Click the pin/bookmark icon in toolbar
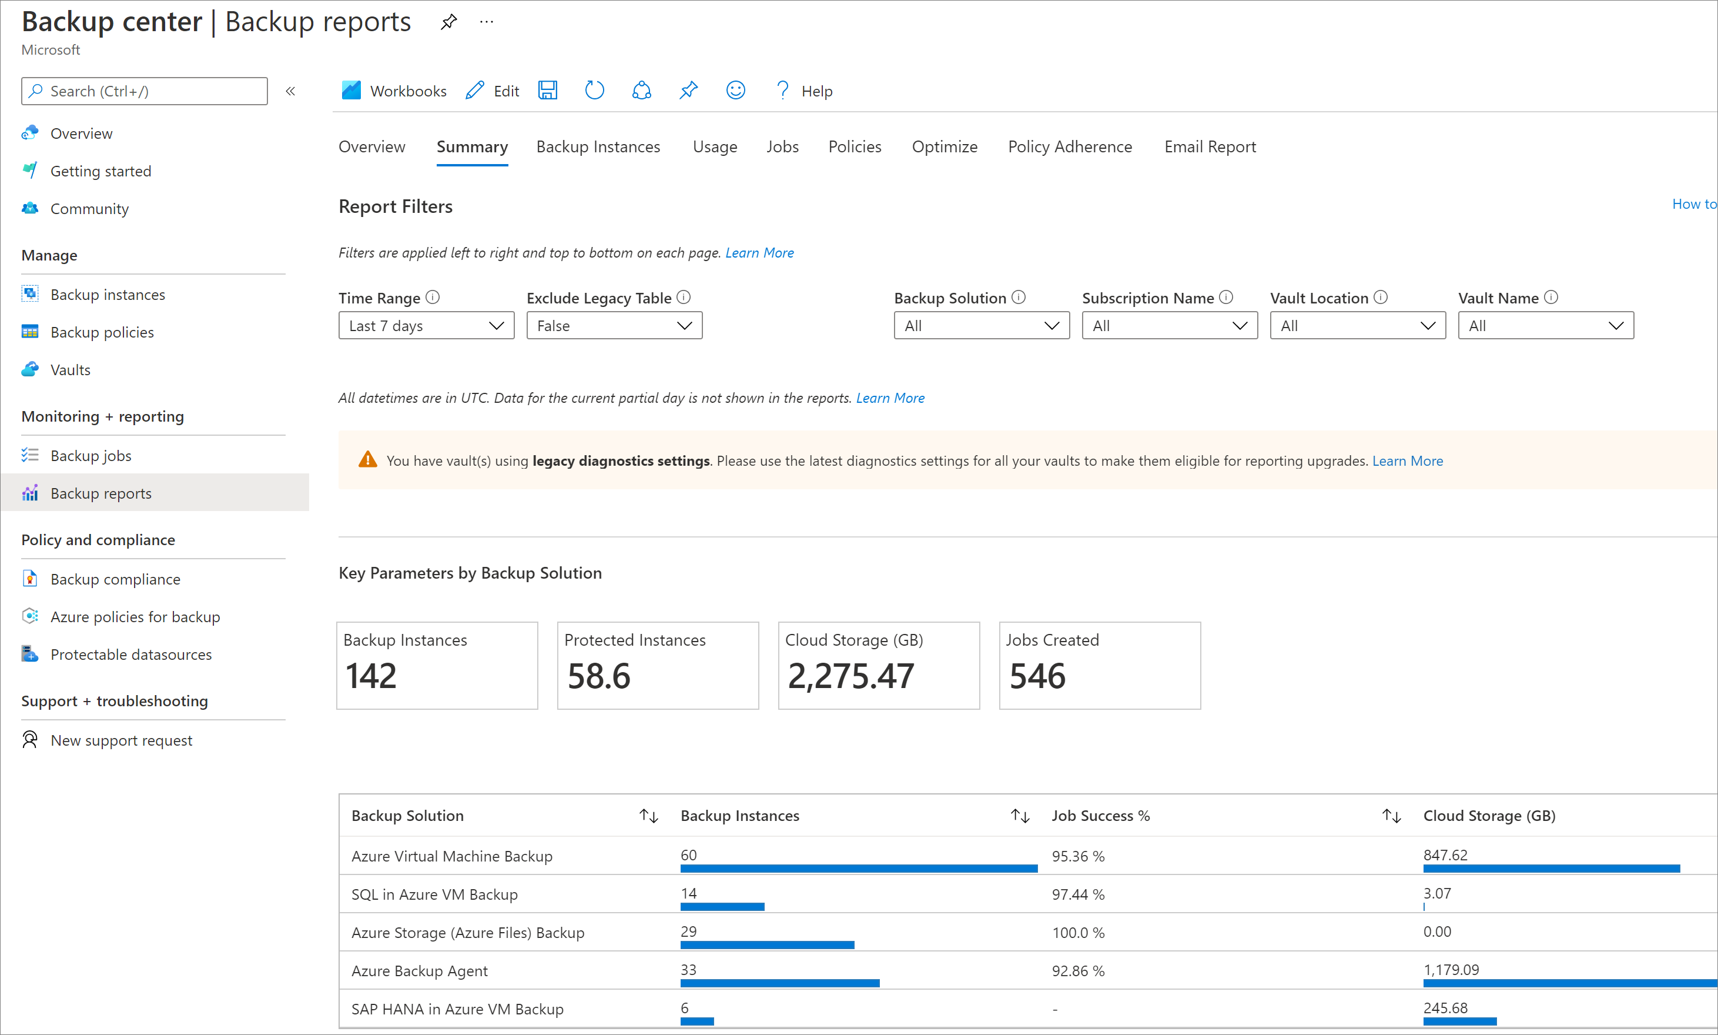This screenshot has height=1035, width=1718. (688, 91)
